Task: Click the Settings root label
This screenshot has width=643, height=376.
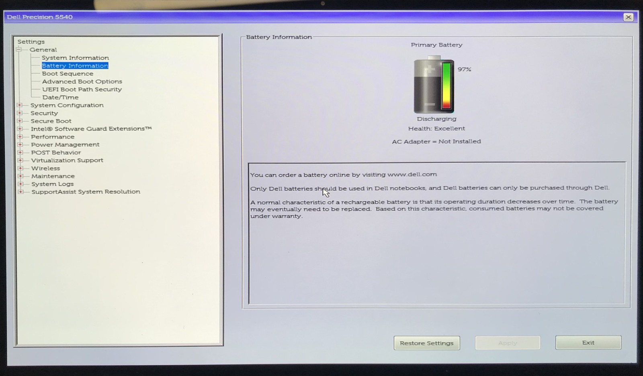Action: point(31,42)
